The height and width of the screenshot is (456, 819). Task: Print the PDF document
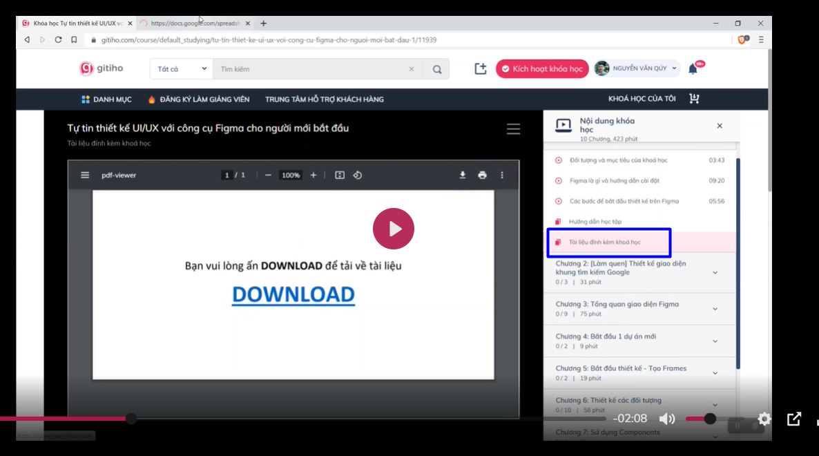tap(482, 175)
